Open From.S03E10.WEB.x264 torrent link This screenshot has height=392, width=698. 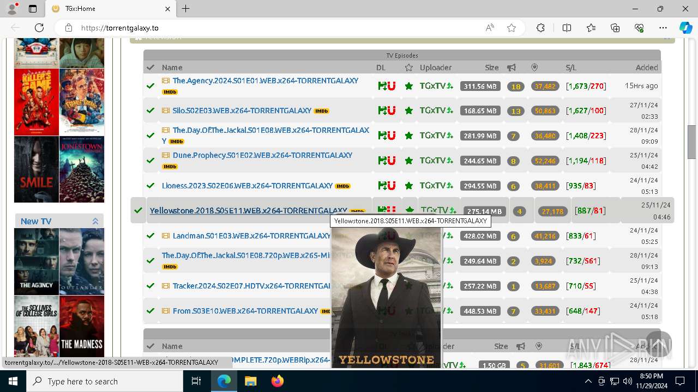click(245, 311)
